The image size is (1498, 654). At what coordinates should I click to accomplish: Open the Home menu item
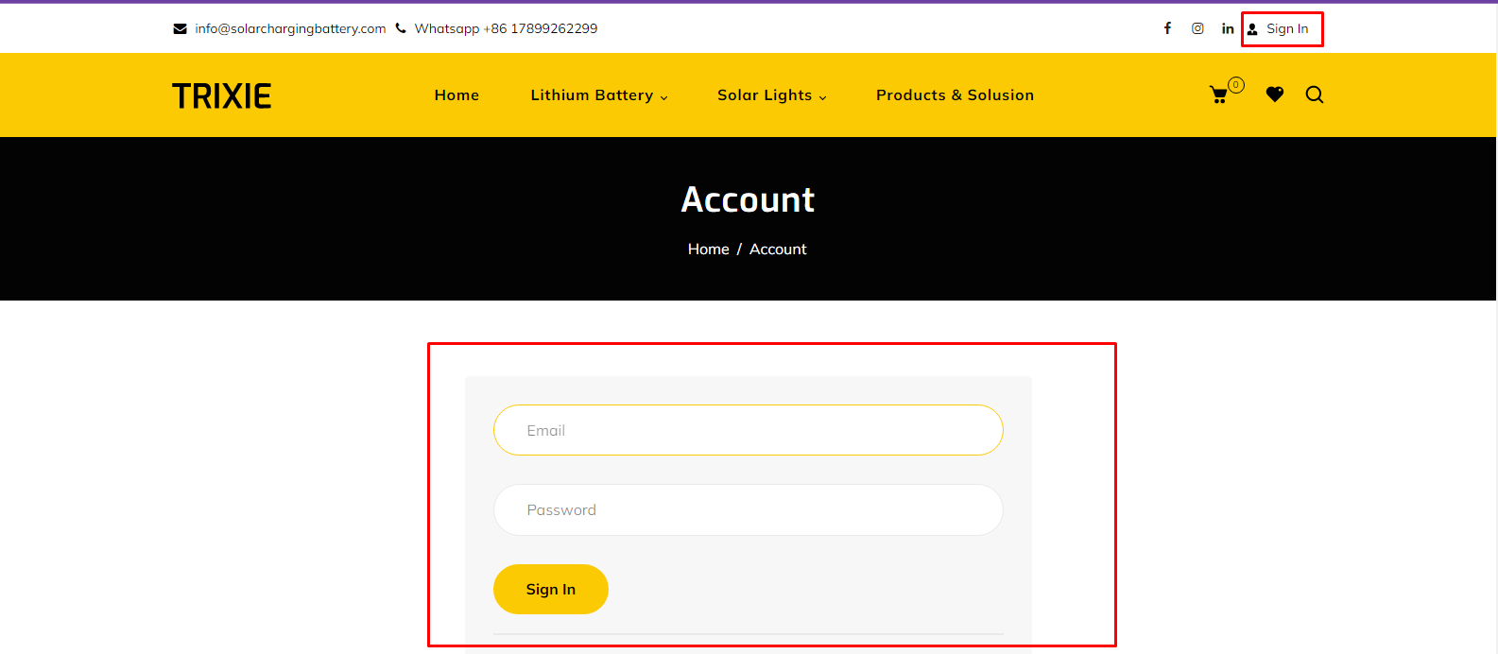pyautogui.click(x=456, y=95)
